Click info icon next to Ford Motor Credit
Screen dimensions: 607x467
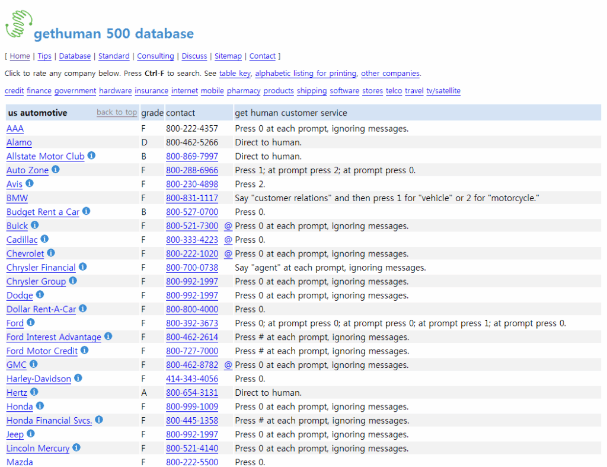[85, 351]
